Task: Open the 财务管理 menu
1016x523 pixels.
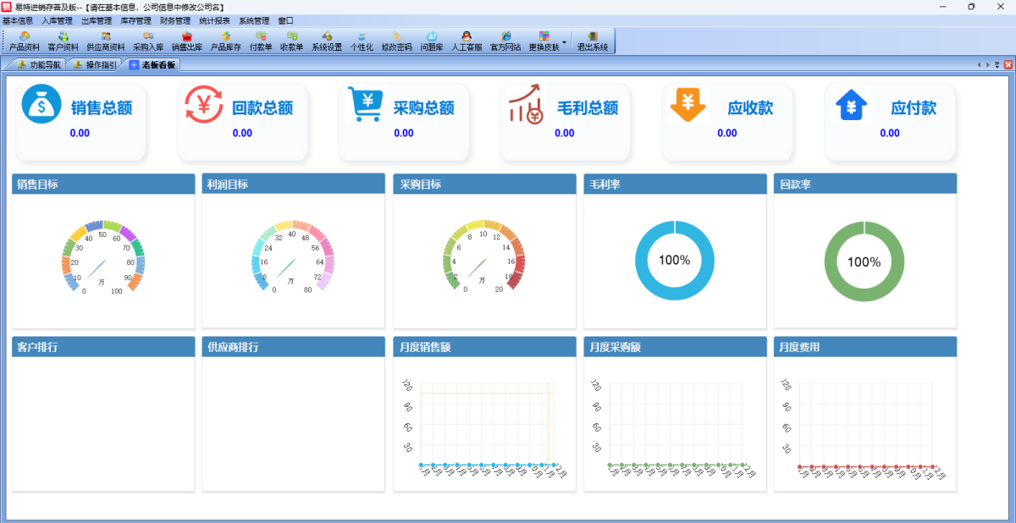Action: pos(175,20)
